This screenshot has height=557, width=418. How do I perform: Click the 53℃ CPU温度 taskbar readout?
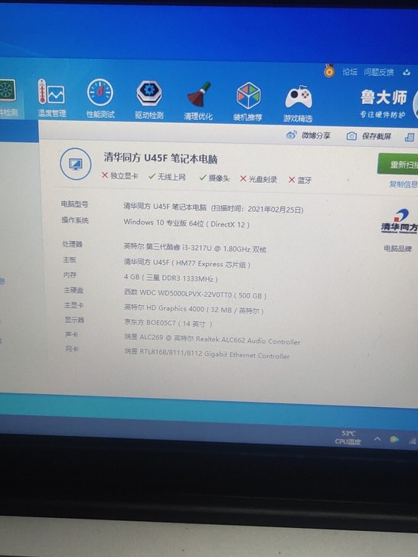coord(348,438)
